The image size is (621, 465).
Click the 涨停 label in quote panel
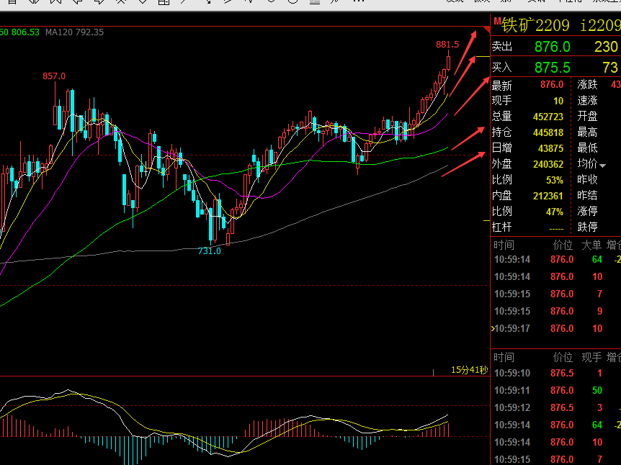pos(587,212)
